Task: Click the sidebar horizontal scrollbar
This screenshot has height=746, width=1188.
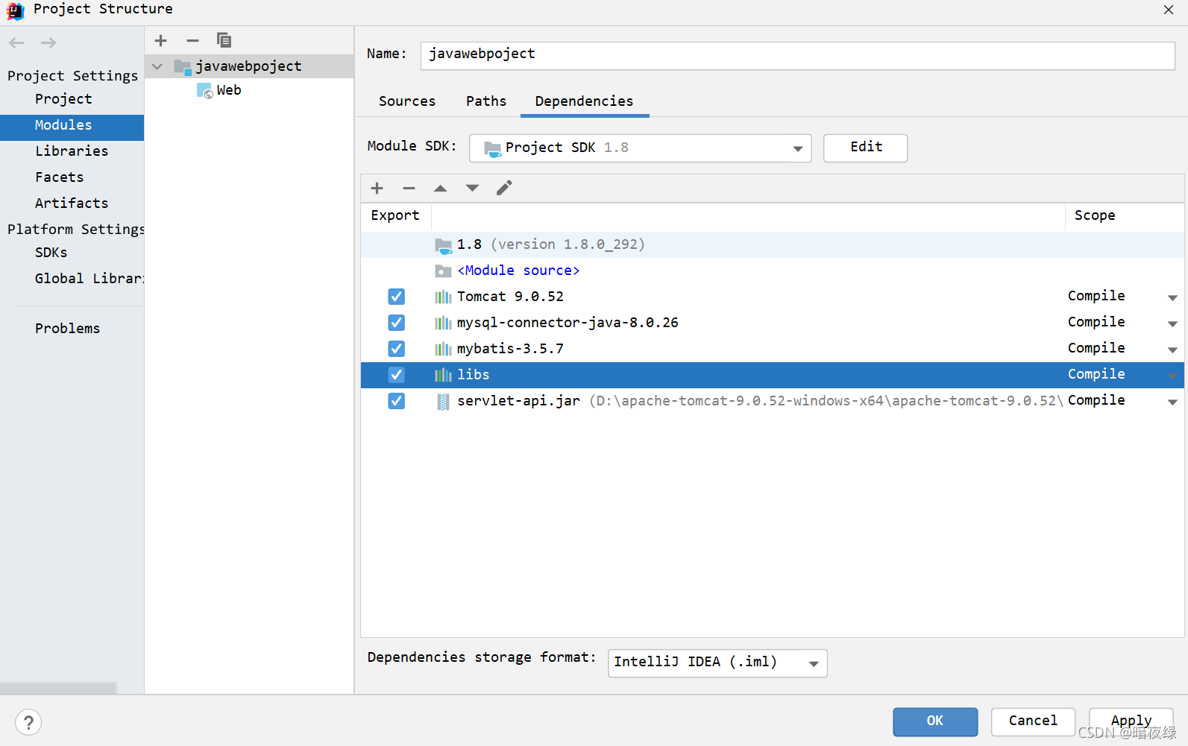Action: click(x=58, y=688)
